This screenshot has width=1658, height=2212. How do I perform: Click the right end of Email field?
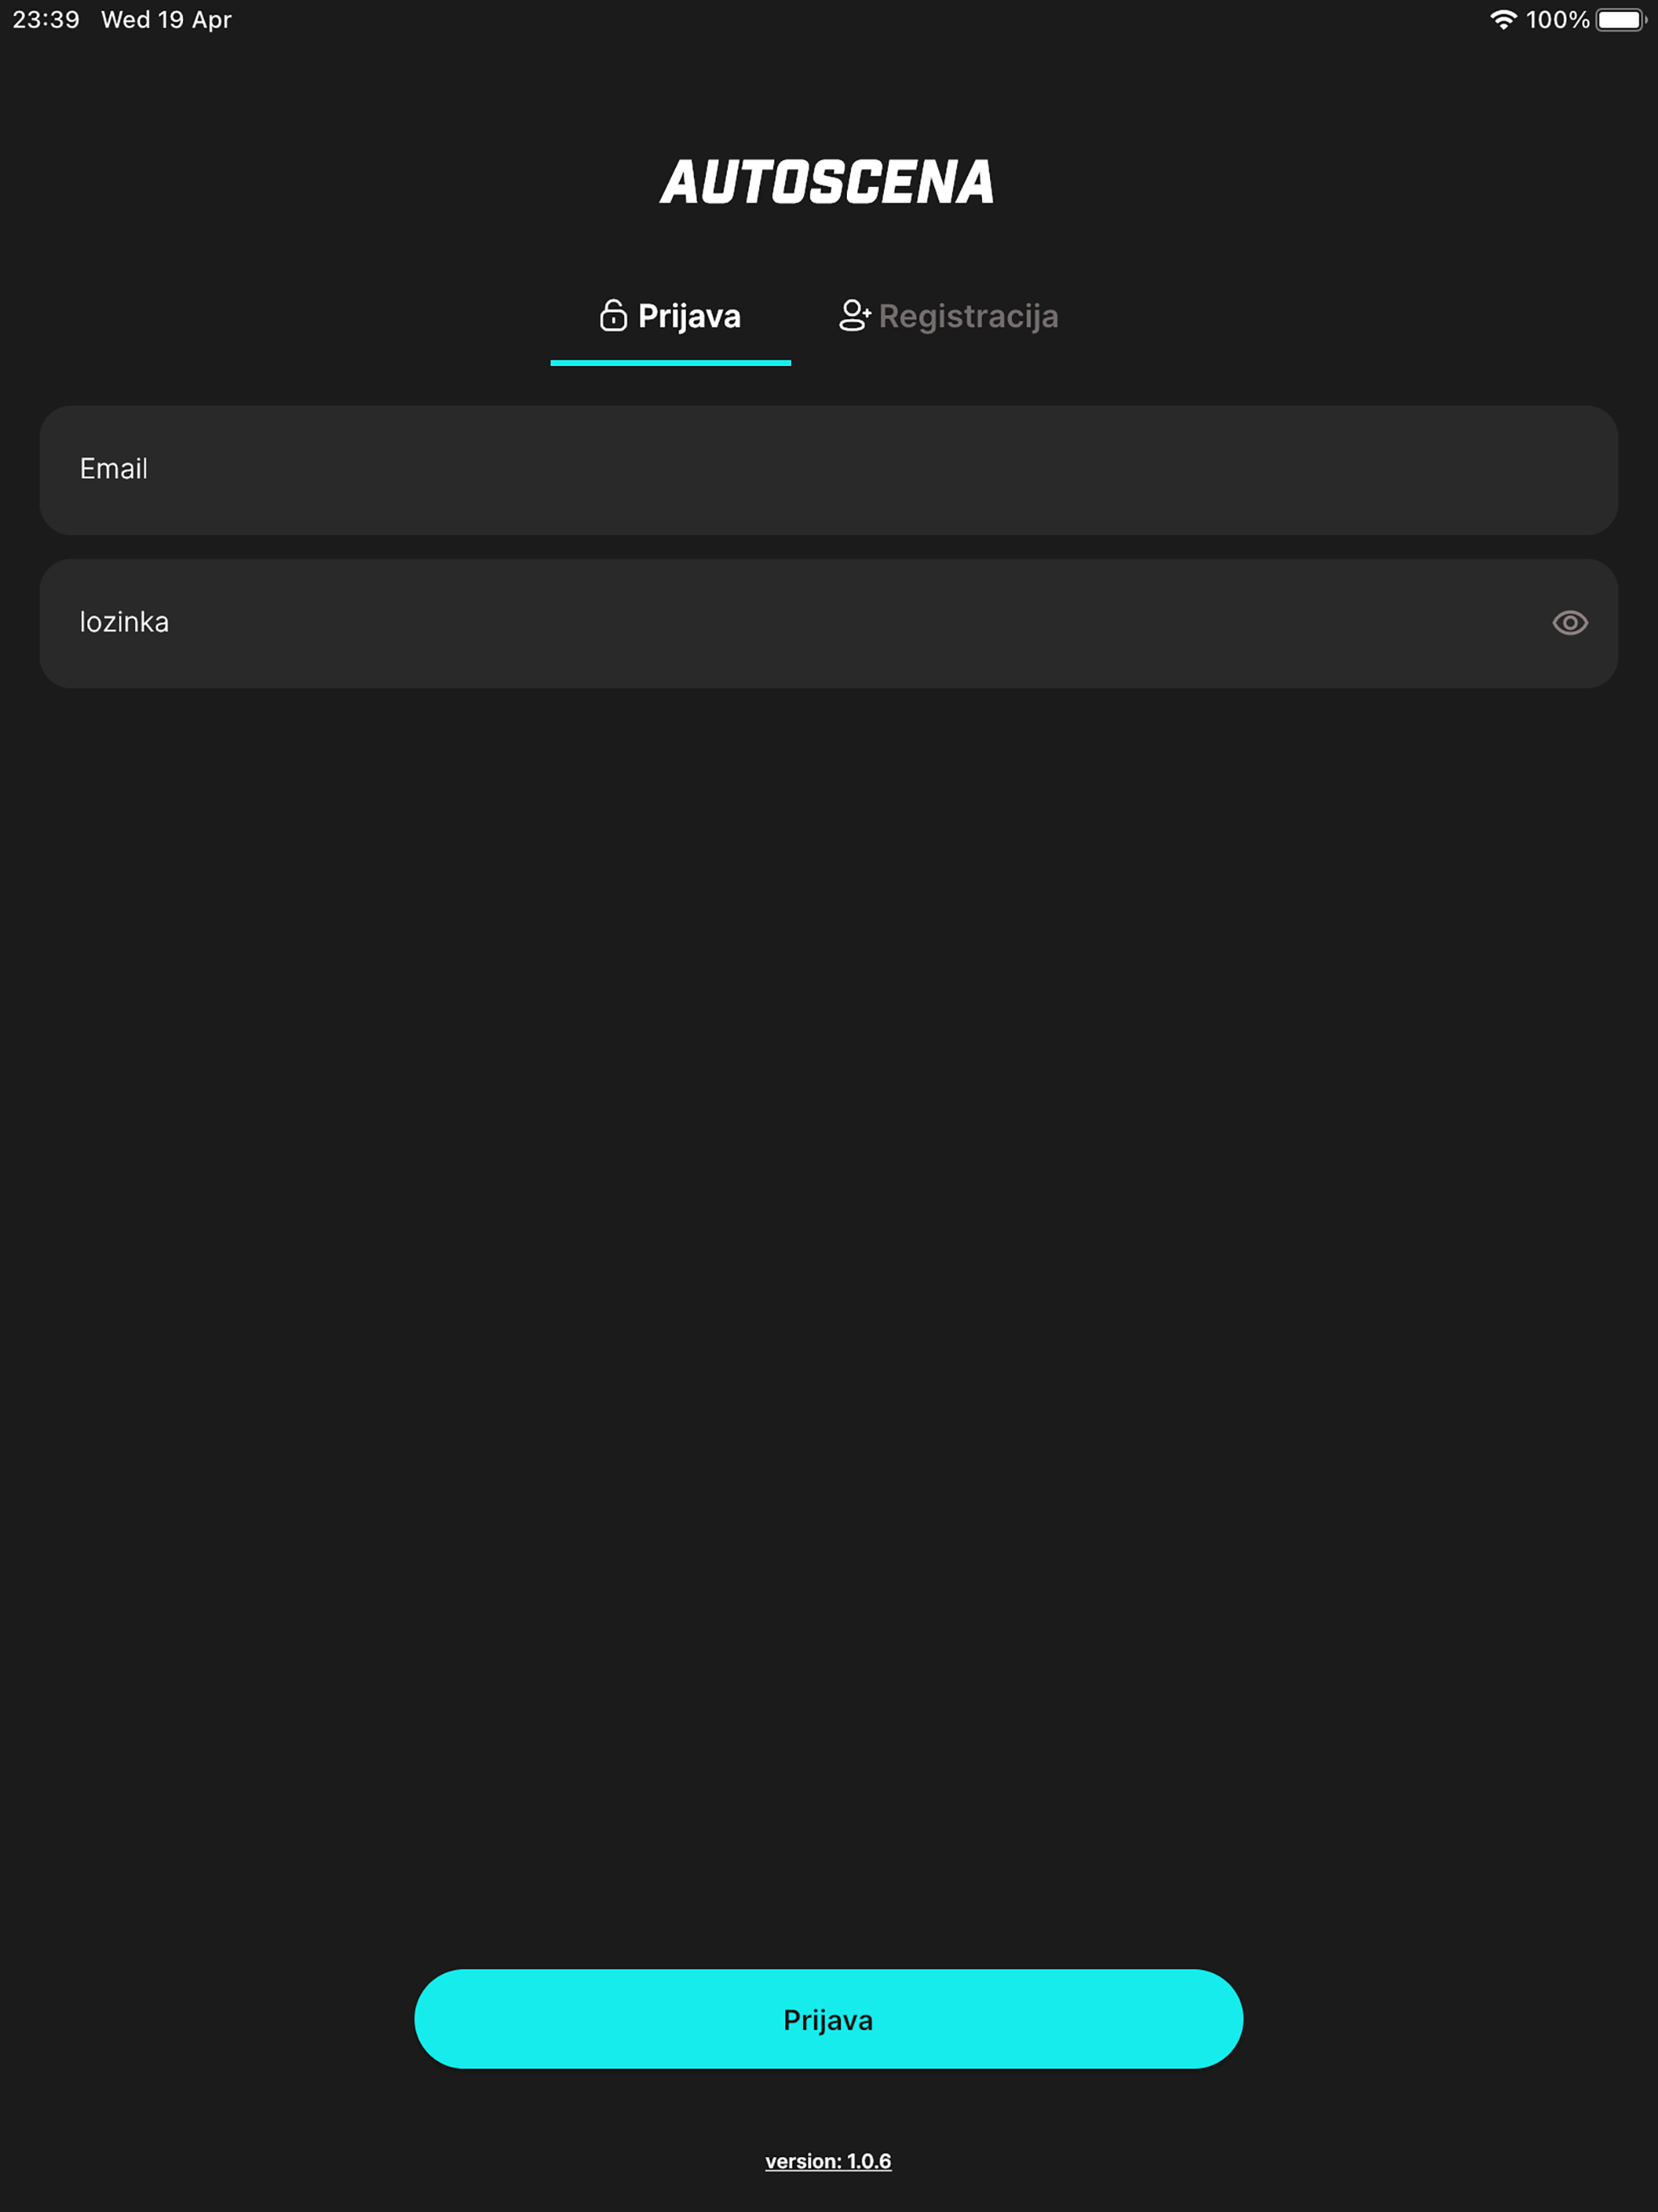(x=1560, y=470)
